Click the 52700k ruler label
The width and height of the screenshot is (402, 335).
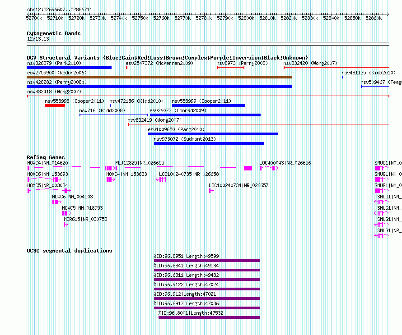pyautogui.click(x=34, y=18)
